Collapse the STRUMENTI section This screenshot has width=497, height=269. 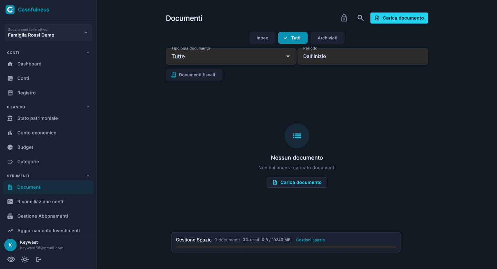[x=88, y=176]
